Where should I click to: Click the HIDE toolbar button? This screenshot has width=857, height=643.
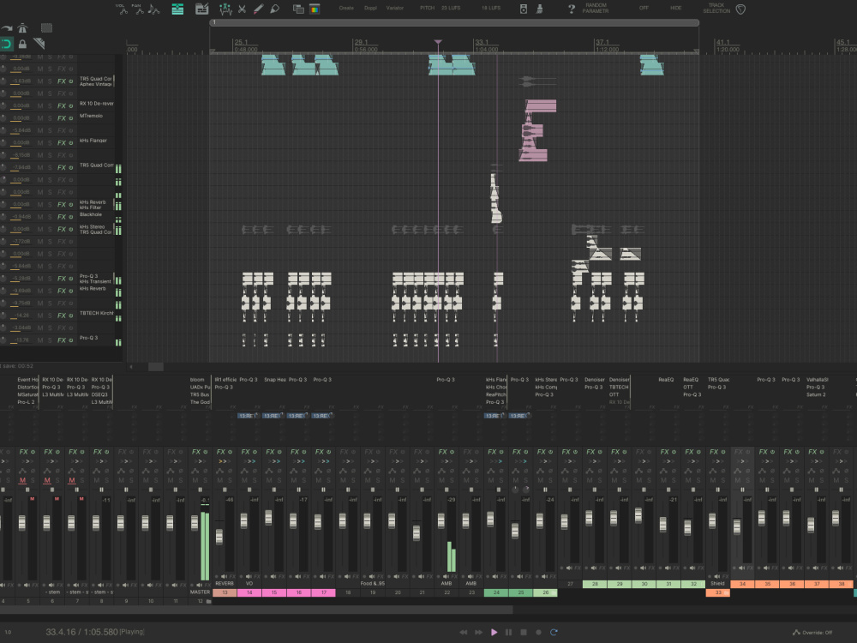pyautogui.click(x=675, y=9)
